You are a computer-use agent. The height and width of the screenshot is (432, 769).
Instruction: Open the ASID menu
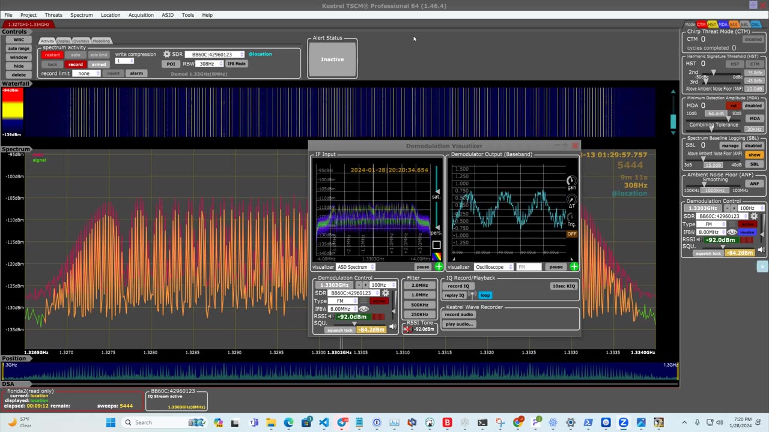click(x=168, y=14)
